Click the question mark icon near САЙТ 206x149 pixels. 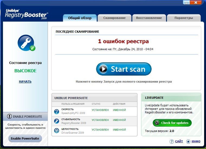(x=172, y=141)
